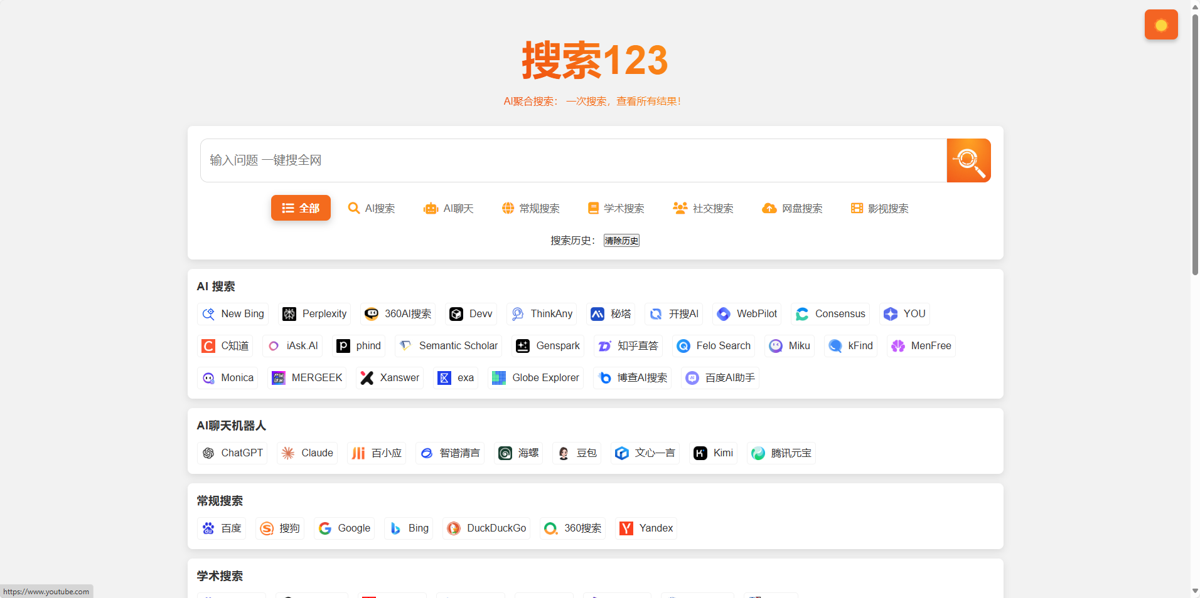Open the 百小应 link

(x=377, y=453)
